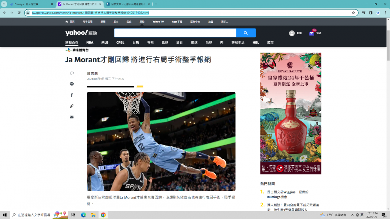Click author name 陳志鴻
The height and width of the screenshot is (219, 390).
pyautogui.click(x=92, y=74)
